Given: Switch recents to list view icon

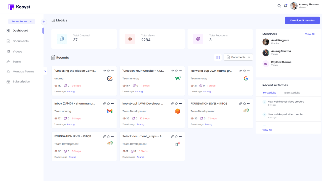Looking at the screenshot, I should point(218,57).
